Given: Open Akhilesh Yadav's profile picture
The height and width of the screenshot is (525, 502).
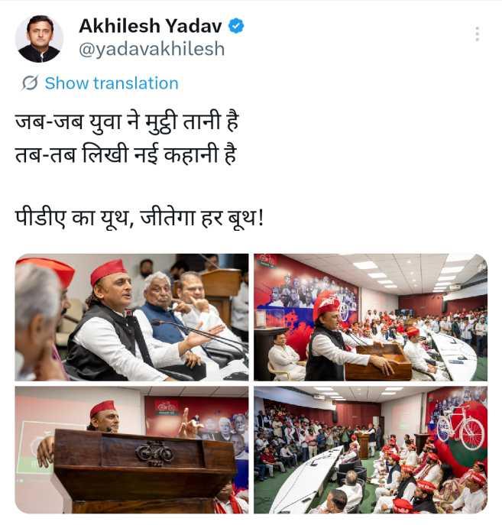Looking at the screenshot, I should [x=39, y=39].
